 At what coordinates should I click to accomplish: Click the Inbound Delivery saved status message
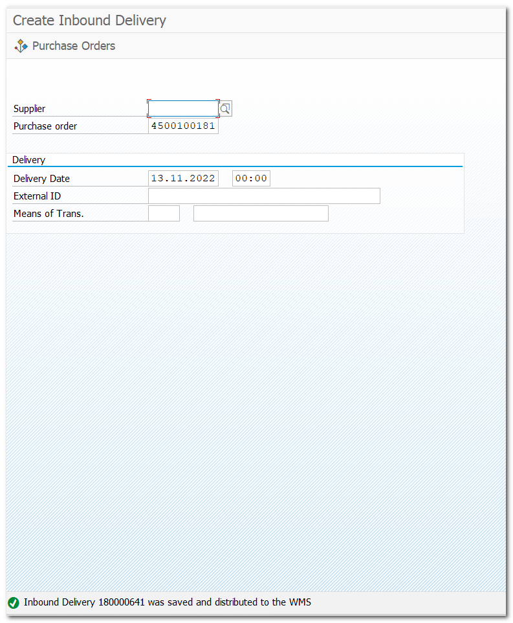[x=168, y=603]
